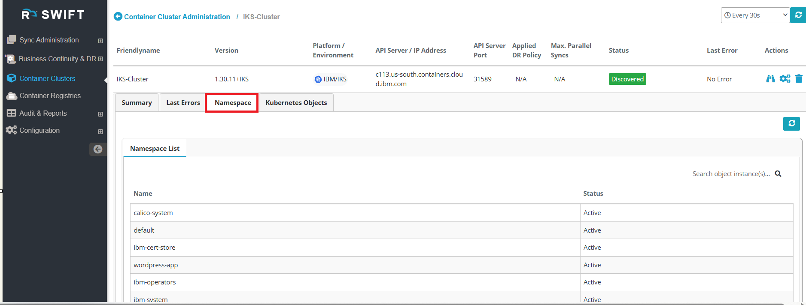
Task: Select the Namespace tab
Action: tap(233, 103)
